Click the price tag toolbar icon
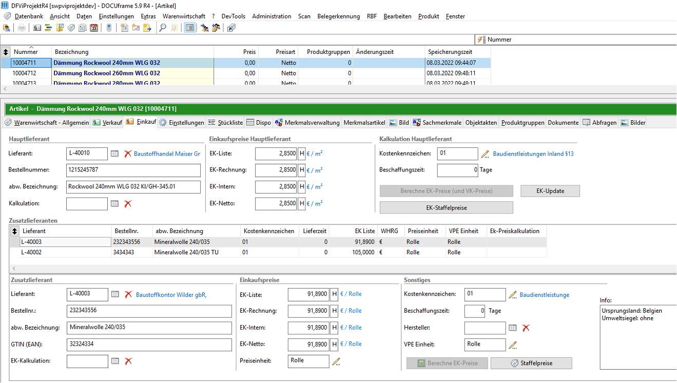The height and width of the screenshot is (383, 677). [71, 28]
